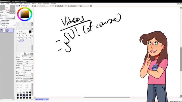Toggle Advanced Settings checkbox
This screenshot has height=102, width=182.
pyautogui.click(x=17, y=72)
